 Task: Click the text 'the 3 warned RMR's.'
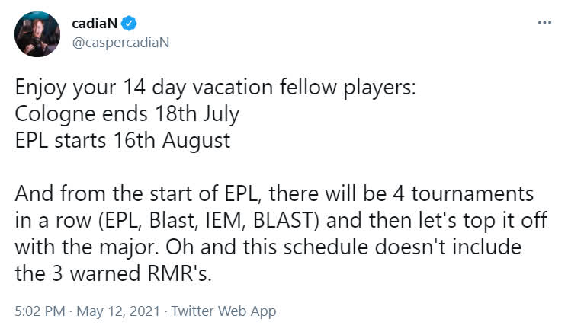coord(113,274)
